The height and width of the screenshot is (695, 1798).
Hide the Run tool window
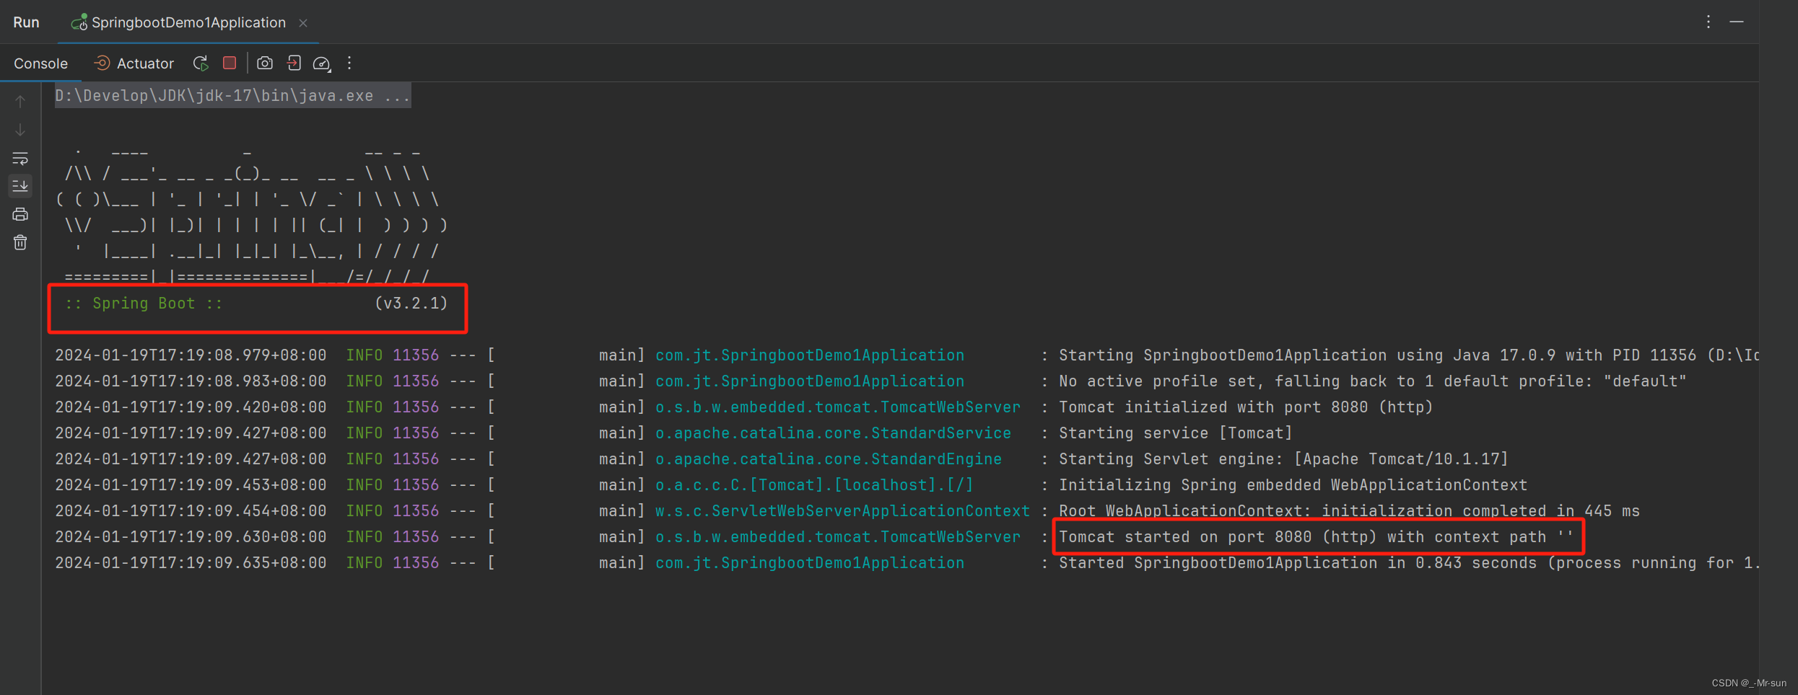1737,22
